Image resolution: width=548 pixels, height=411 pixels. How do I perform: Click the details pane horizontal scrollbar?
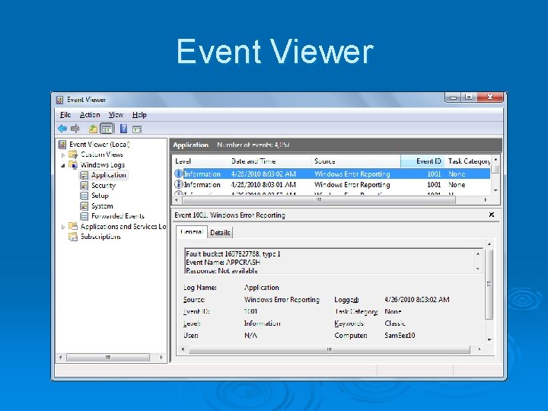coord(330,349)
